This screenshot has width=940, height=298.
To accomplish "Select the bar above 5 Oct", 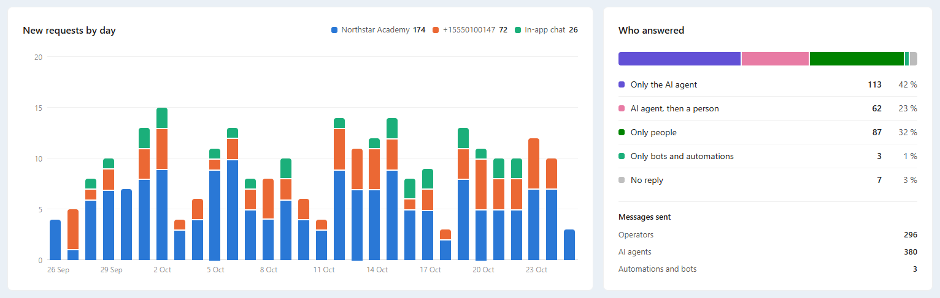I will [x=215, y=204].
